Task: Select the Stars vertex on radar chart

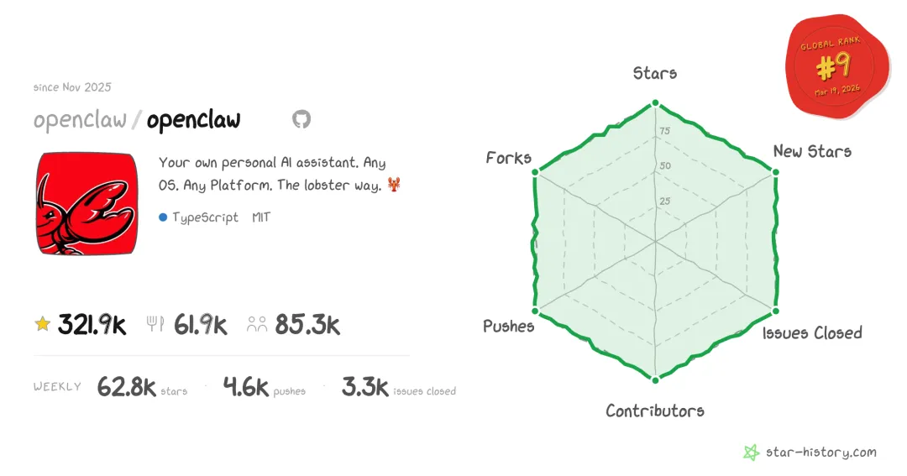Action: pos(655,103)
